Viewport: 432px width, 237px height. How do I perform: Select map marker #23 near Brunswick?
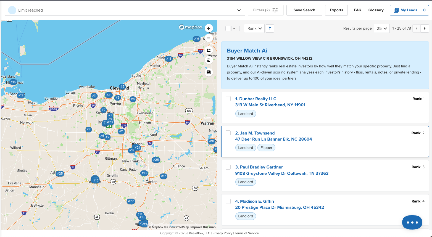pyautogui.click(x=110, y=122)
